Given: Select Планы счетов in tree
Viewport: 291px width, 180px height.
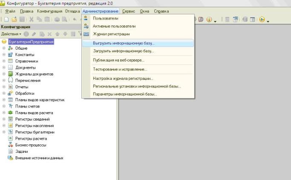Looking at the screenshot, I should click(27, 106).
